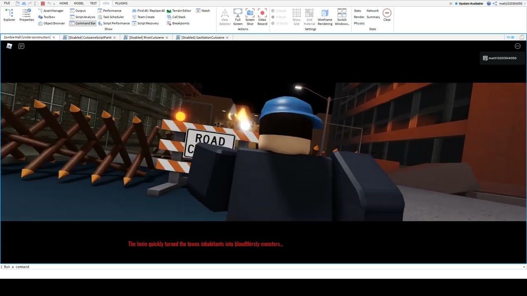Image resolution: width=527 pixels, height=296 pixels.
Task: Select the 2 Studs grid option
Action: coord(279,11)
